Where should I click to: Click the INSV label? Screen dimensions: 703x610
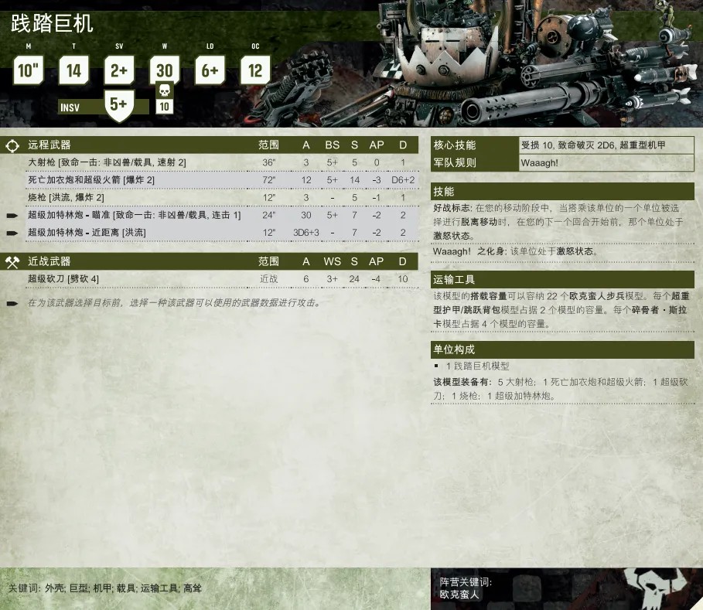tap(70, 107)
